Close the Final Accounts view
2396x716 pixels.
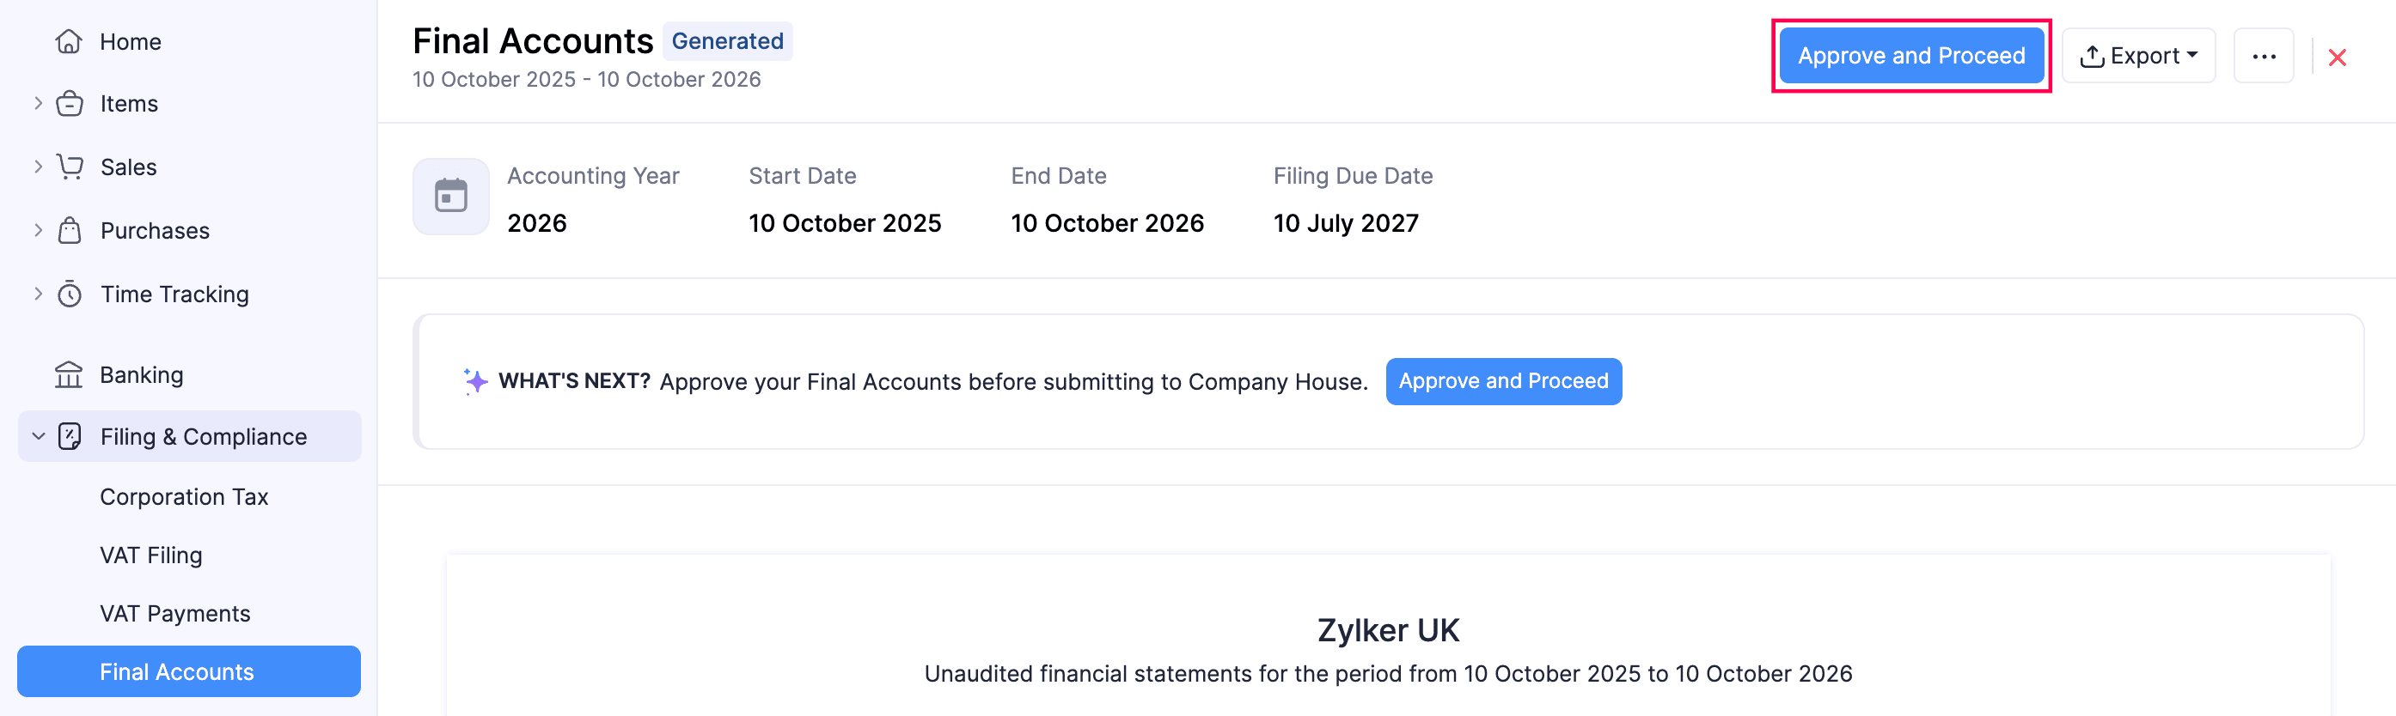pos(2337,58)
